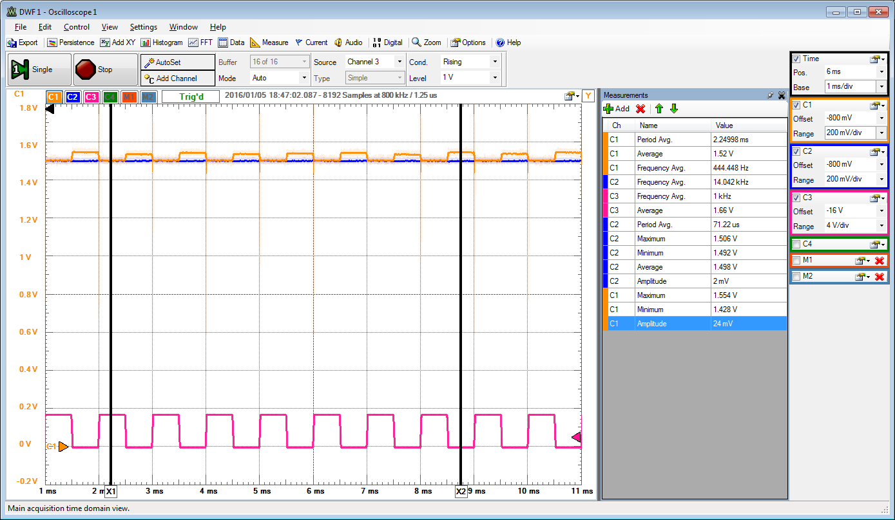This screenshot has height=520, width=895.
Task: Open the Settings menu
Action: (x=143, y=27)
